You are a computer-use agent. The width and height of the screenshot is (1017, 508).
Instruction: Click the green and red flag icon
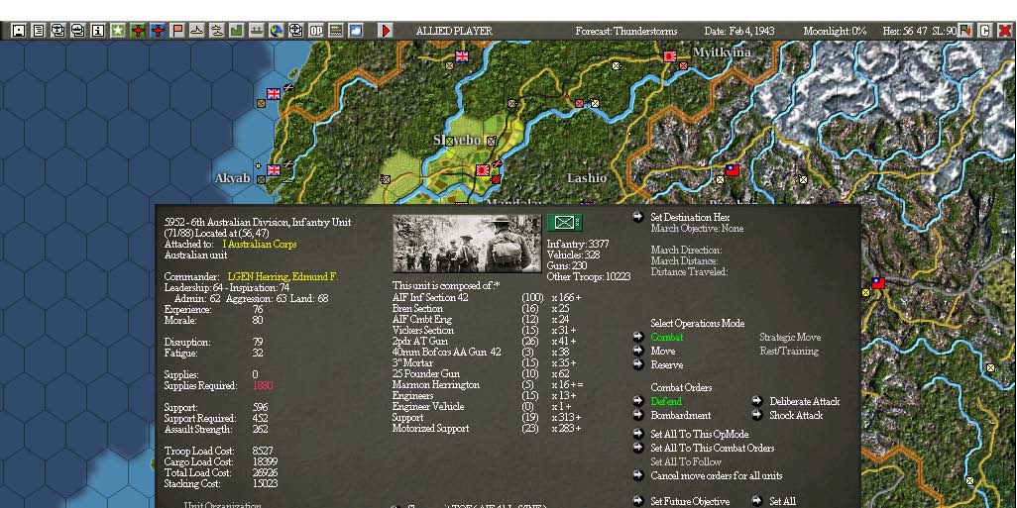[x=965, y=31]
